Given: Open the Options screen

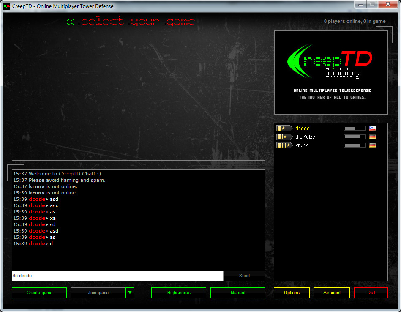Looking at the screenshot, I should (x=292, y=293).
